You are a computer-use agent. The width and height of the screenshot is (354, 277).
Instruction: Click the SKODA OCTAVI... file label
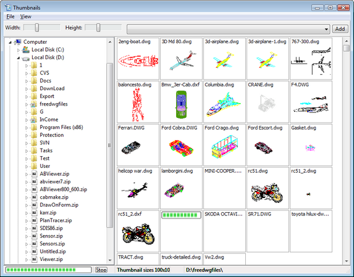pyautogui.click(x=224, y=214)
